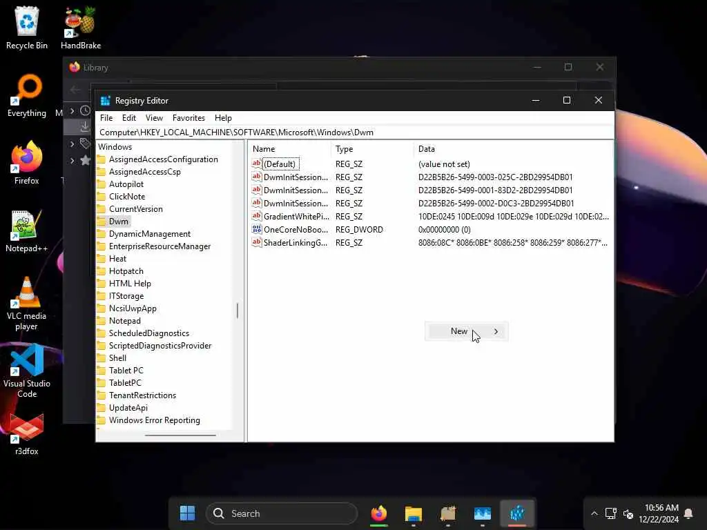
Task: Expand the bookmarks star node in Library
Action: 72,160
